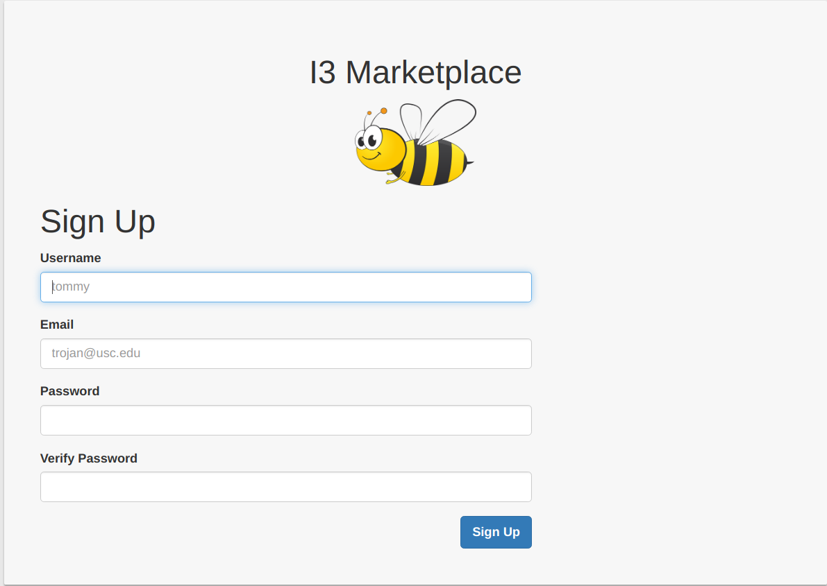Select the Password input field
The image size is (827, 586).
[x=286, y=420]
